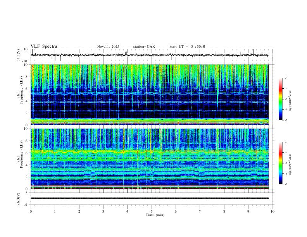Click the "8" kHz tick of ch.1 spectrogram

tap(27, 77)
